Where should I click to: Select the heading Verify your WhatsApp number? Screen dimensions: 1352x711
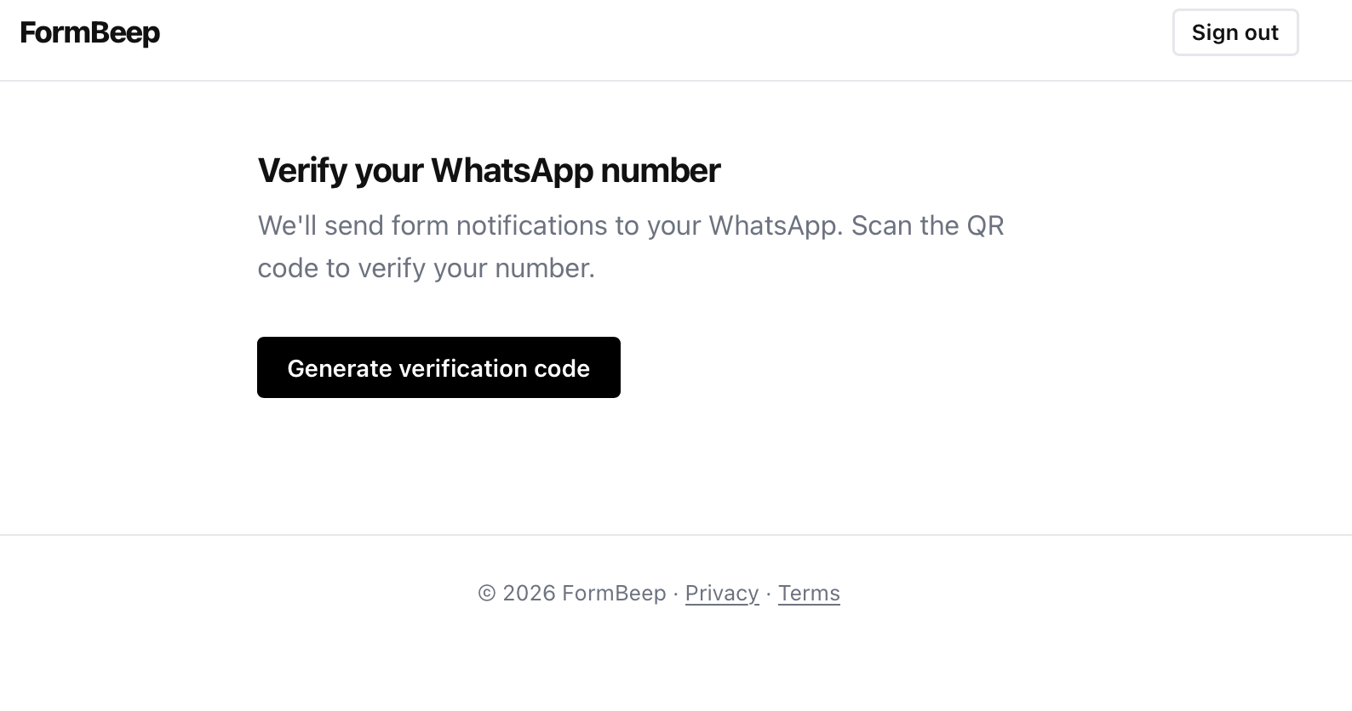[488, 169]
